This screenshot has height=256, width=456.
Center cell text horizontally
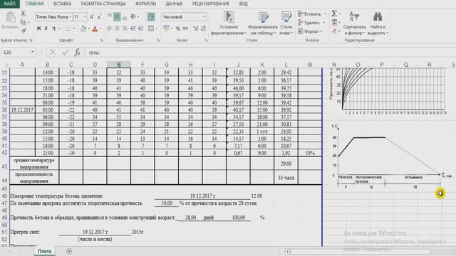point(117,28)
